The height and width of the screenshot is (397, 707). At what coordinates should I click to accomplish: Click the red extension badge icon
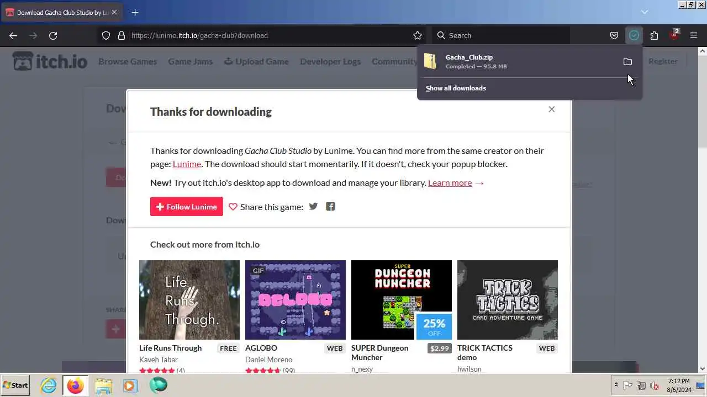[674, 35]
